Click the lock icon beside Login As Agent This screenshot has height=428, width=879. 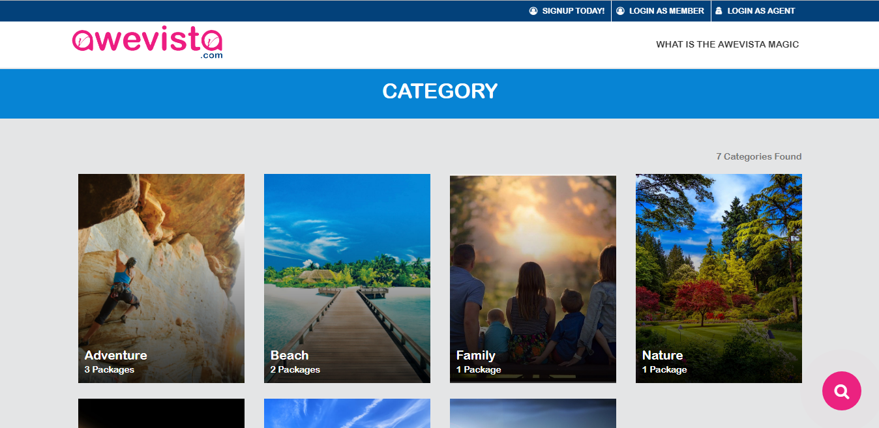pyautogui.click(x=719, y=11)
